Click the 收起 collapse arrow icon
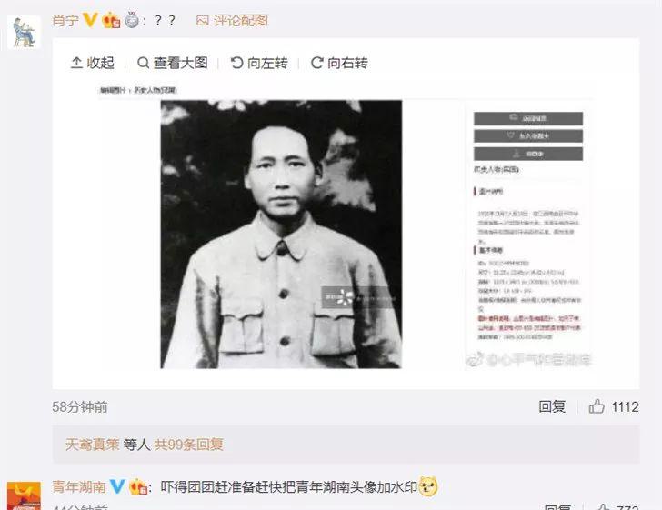 76,63
